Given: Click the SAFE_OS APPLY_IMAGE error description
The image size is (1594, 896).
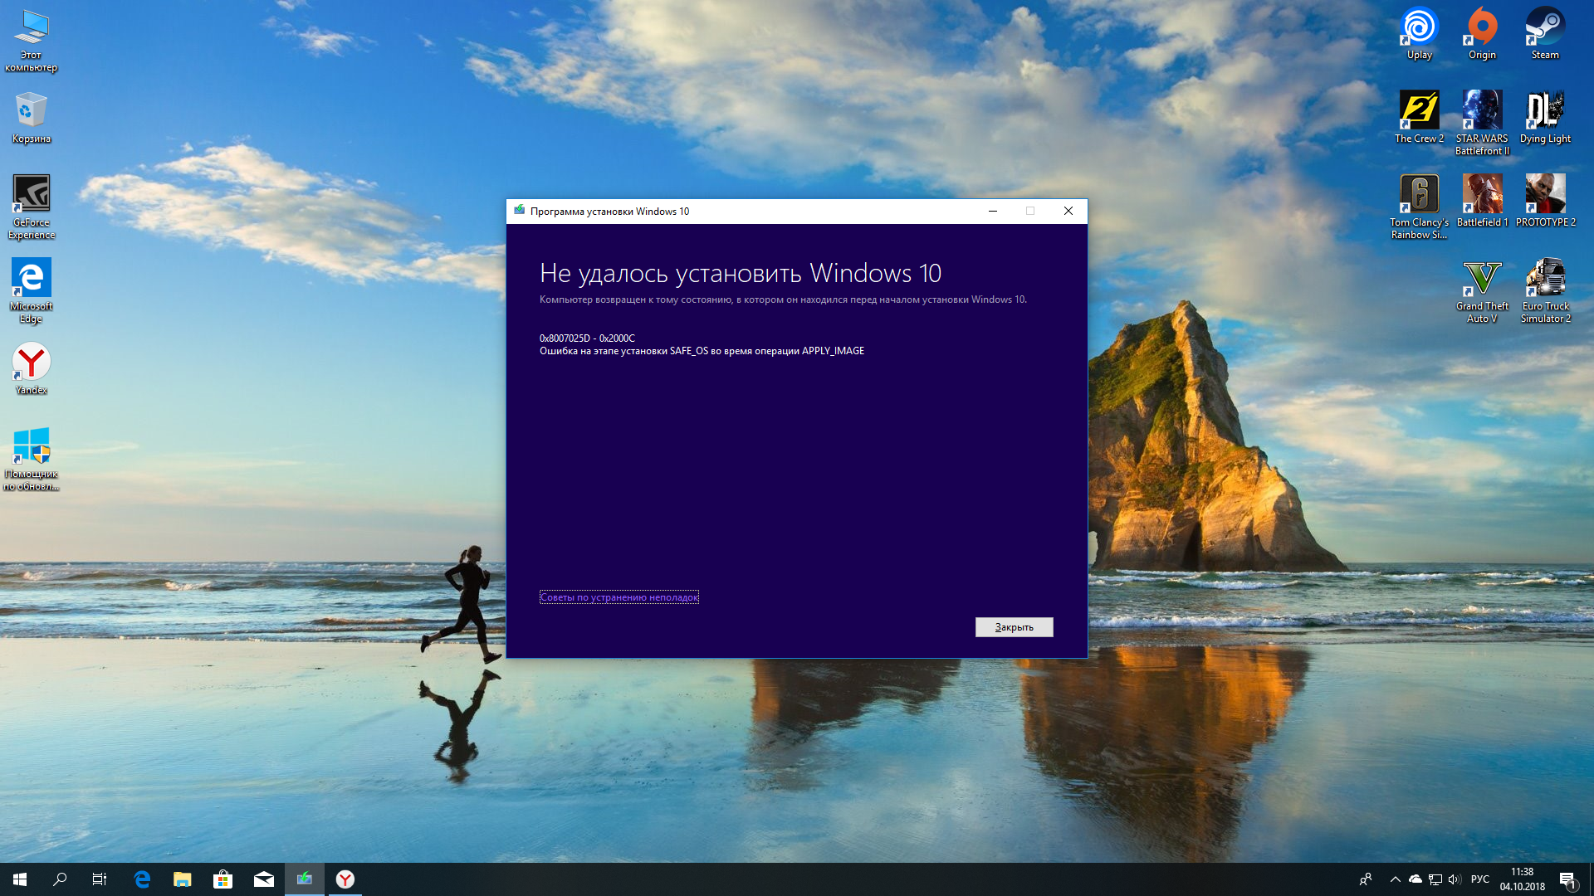Looking at the screenshot, I should pos(702,351).
